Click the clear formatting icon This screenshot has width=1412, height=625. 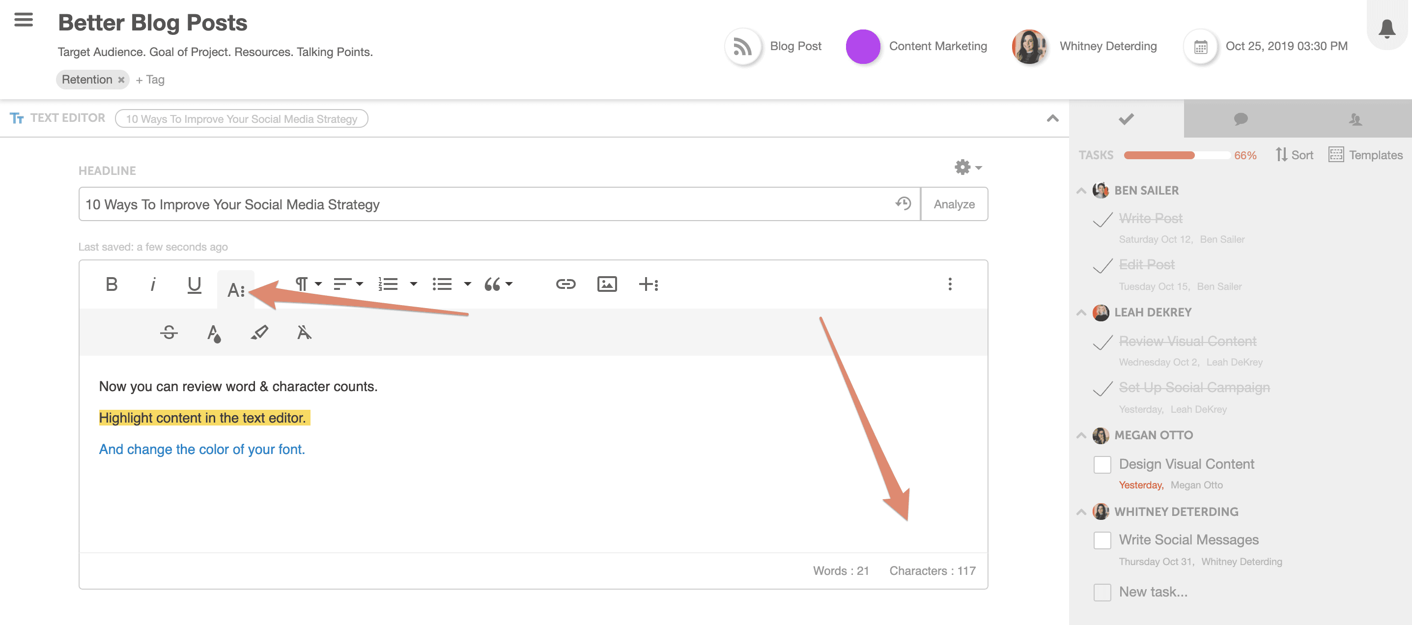point(304,332)
